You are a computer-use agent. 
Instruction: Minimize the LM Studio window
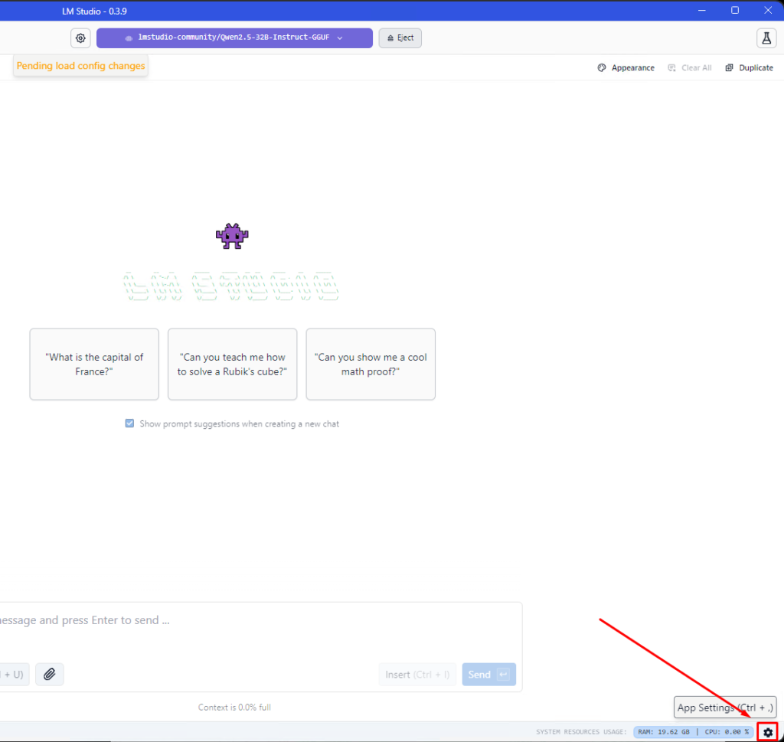tap(702, 11)
